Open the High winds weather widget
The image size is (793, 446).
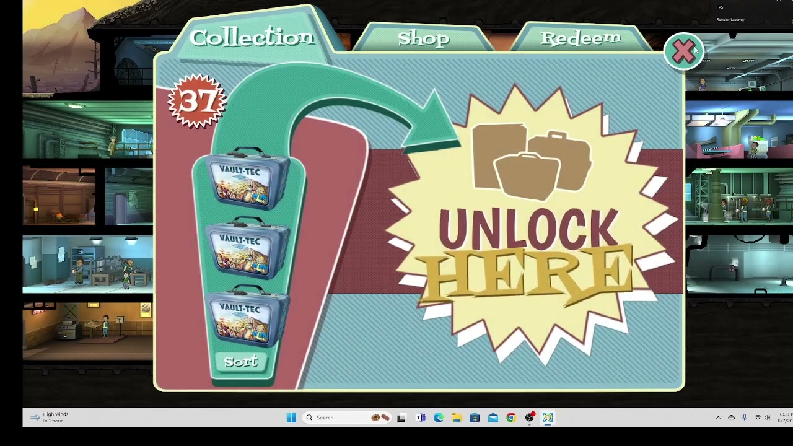[51, 418]
